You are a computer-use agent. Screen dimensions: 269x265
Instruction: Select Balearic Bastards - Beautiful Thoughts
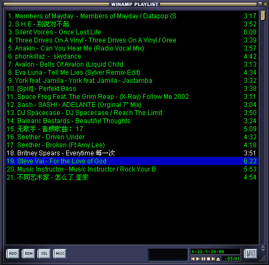pos(132,121)
